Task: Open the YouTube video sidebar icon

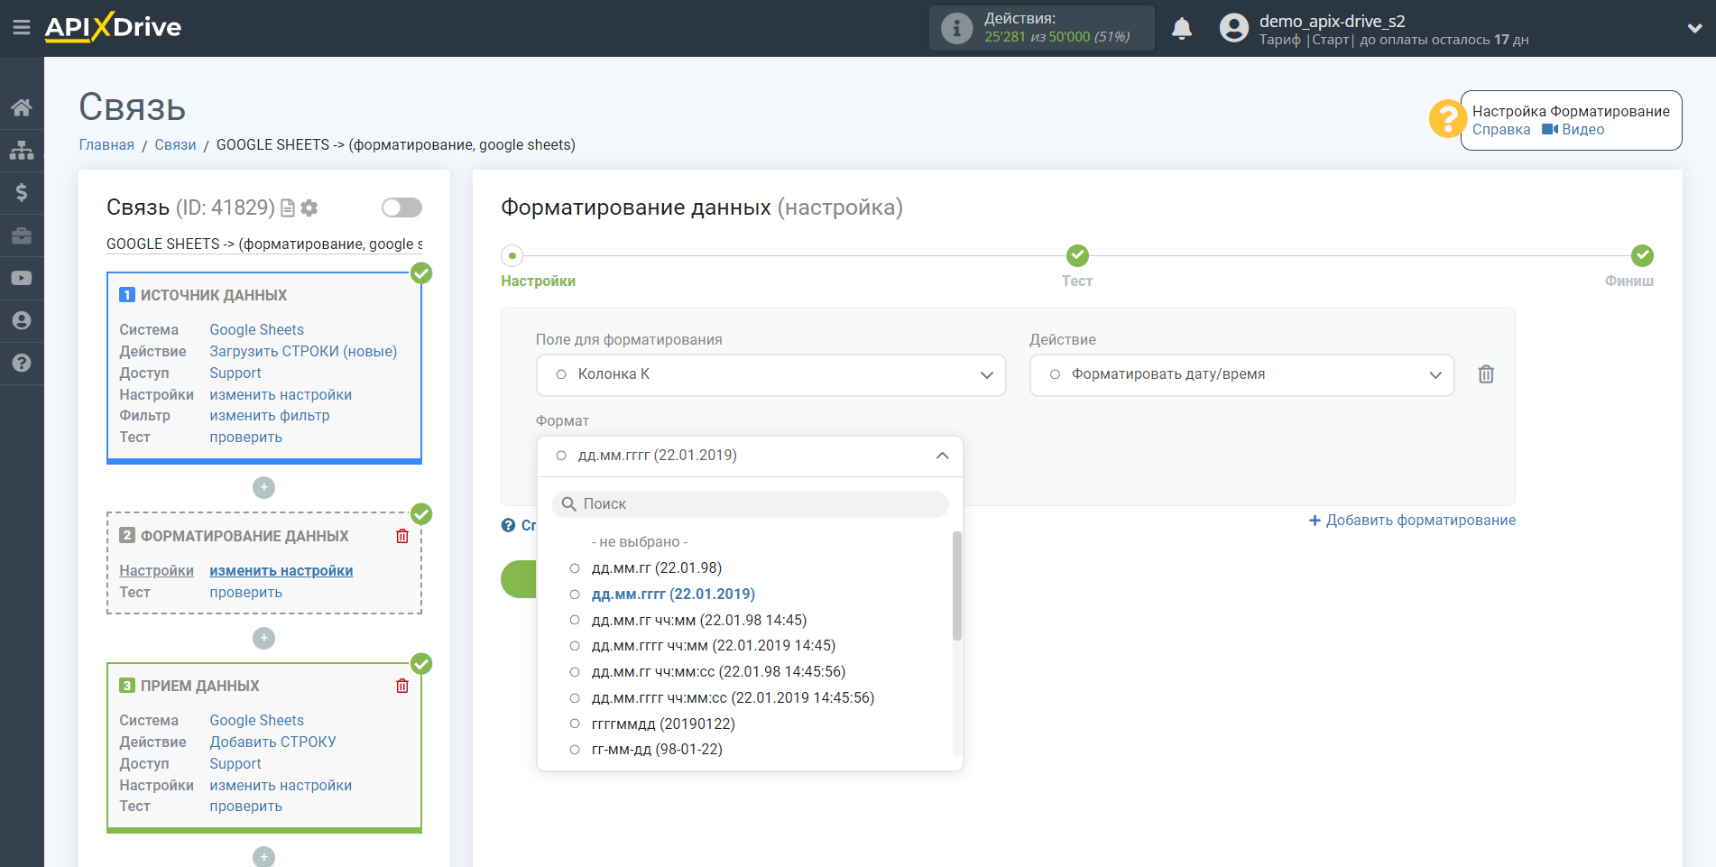Action: tap(22, 278)
